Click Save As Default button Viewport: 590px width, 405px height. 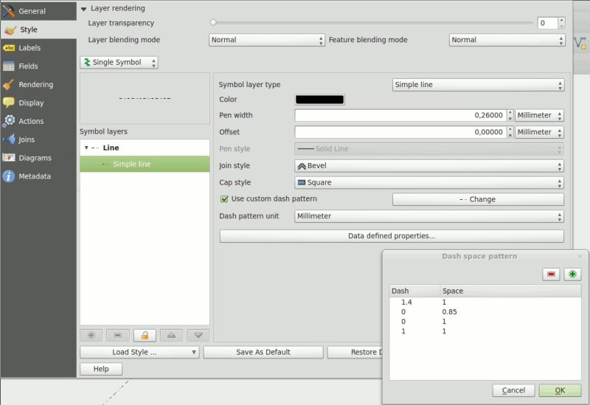click(x=263, y=353)
